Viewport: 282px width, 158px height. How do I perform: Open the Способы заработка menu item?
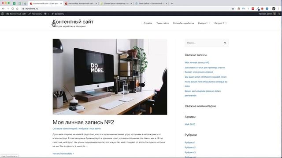point(183,23)
